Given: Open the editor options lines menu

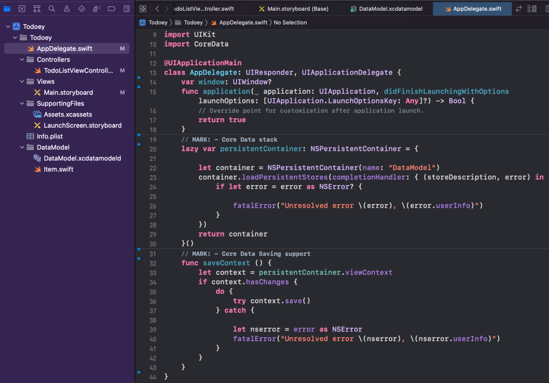Looking at the screenshot, I should point(531,9).
